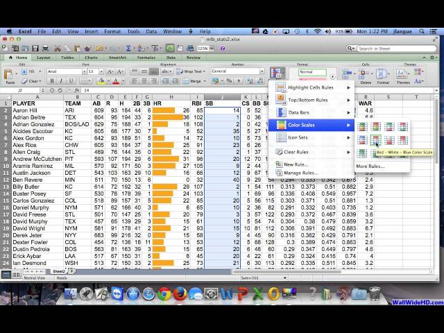Click the Decrease Indent icon

[165, 81]
